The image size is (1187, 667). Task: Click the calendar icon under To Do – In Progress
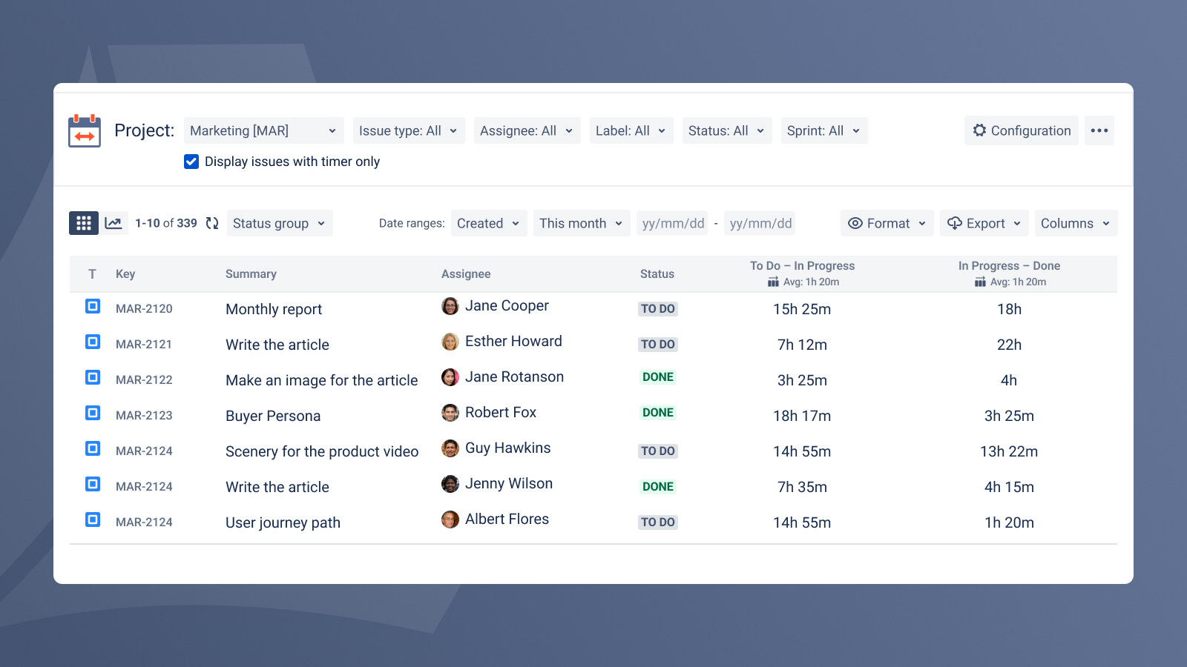pyautogui.click(x=772, y=282)
